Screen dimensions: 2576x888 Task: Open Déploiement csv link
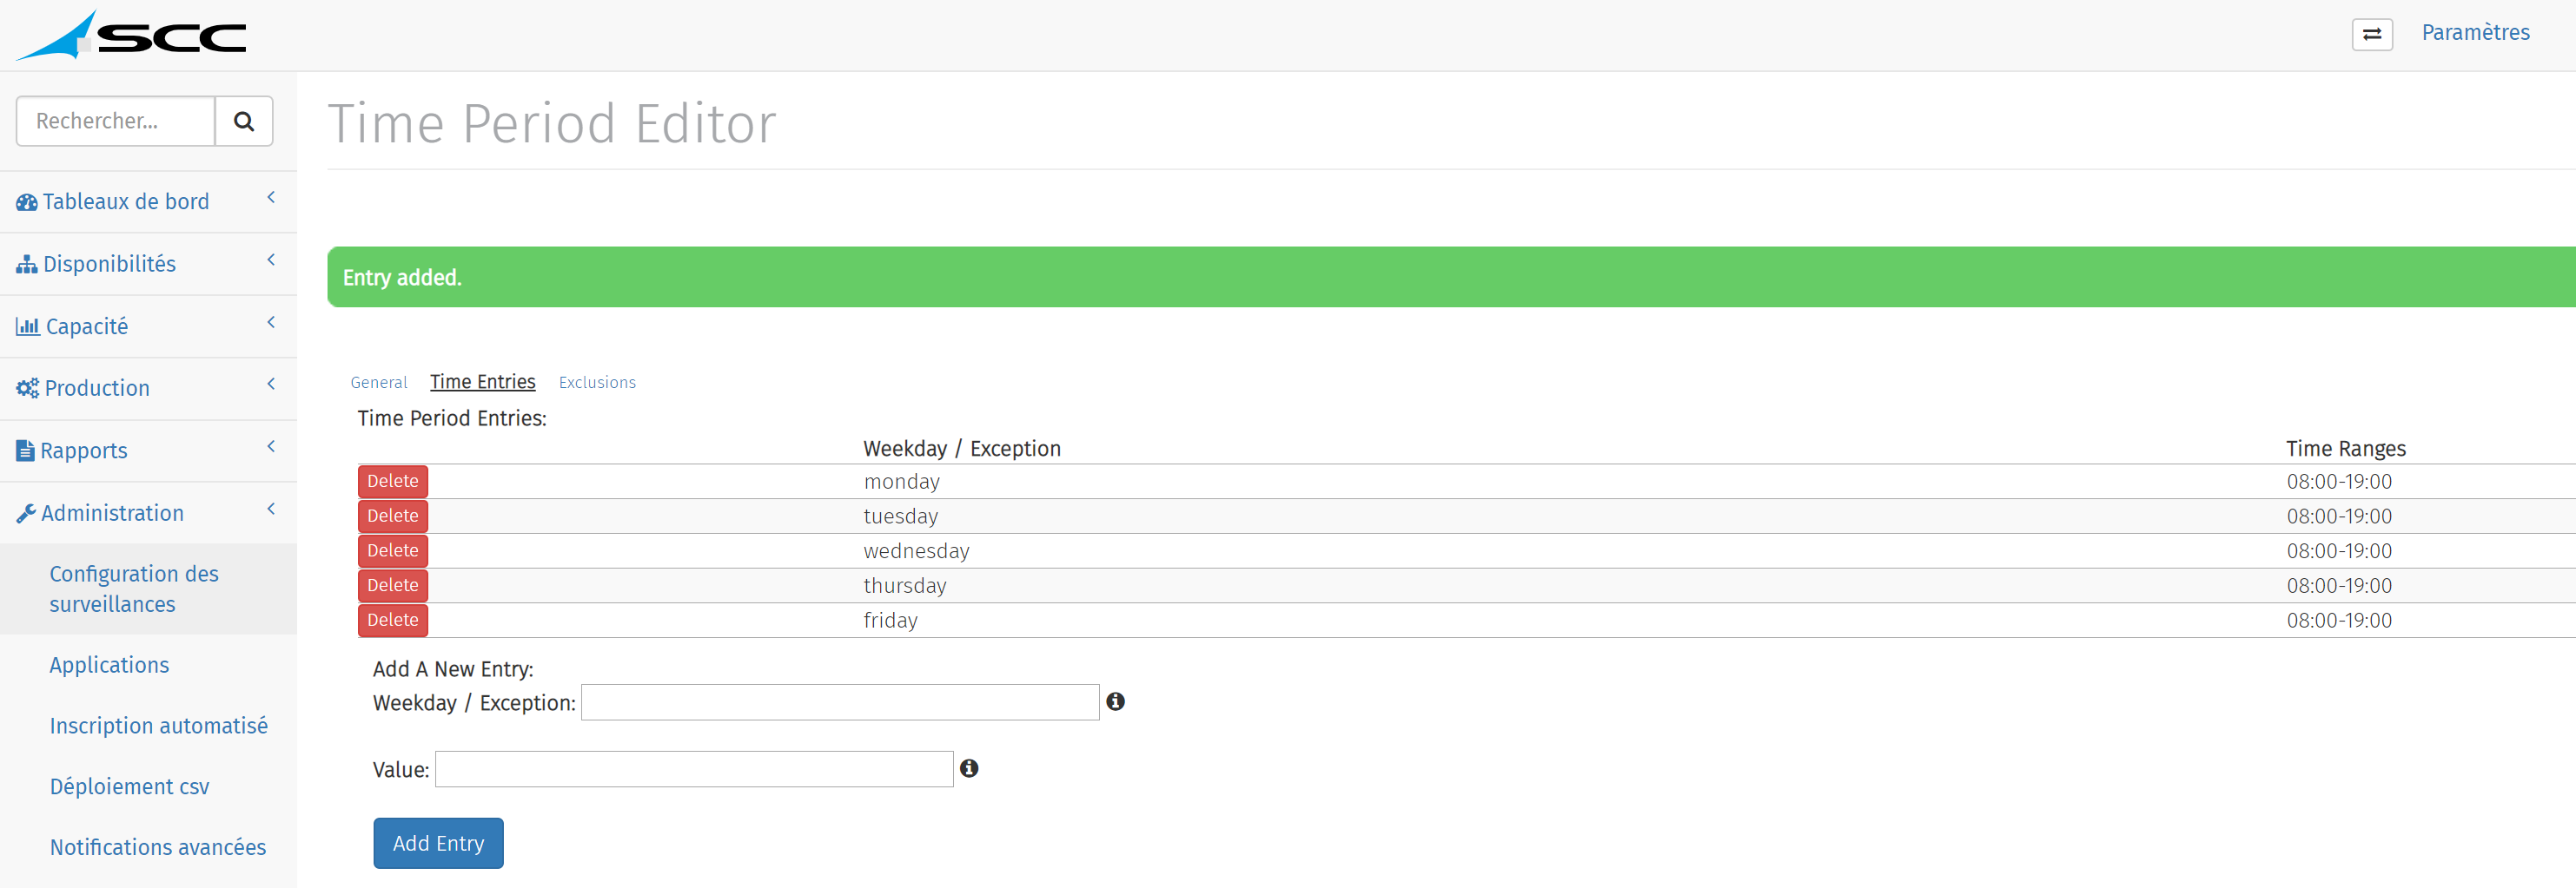pos(130,787)
